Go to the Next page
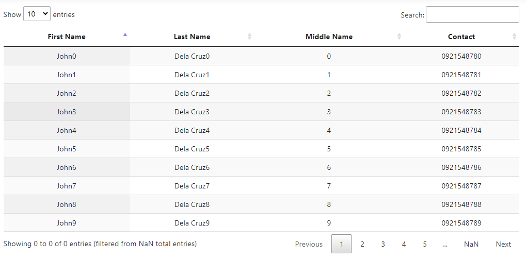Image resolution: width=526 pixels, height=260 pixels. 503,245
